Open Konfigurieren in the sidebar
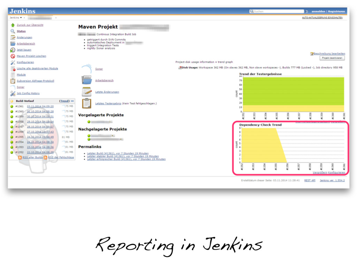The image size is (357, 268). pyautogui.click(x=25, y=62)
